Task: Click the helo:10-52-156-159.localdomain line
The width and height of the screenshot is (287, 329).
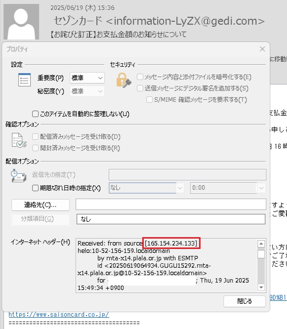Action: click(124, 251)
